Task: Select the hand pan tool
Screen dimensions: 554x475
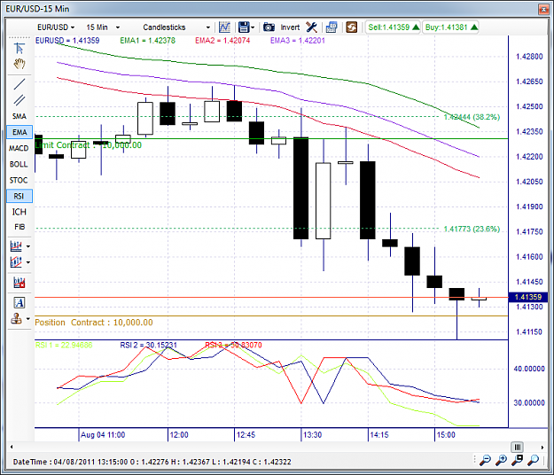Action: (x=20, y=64)
